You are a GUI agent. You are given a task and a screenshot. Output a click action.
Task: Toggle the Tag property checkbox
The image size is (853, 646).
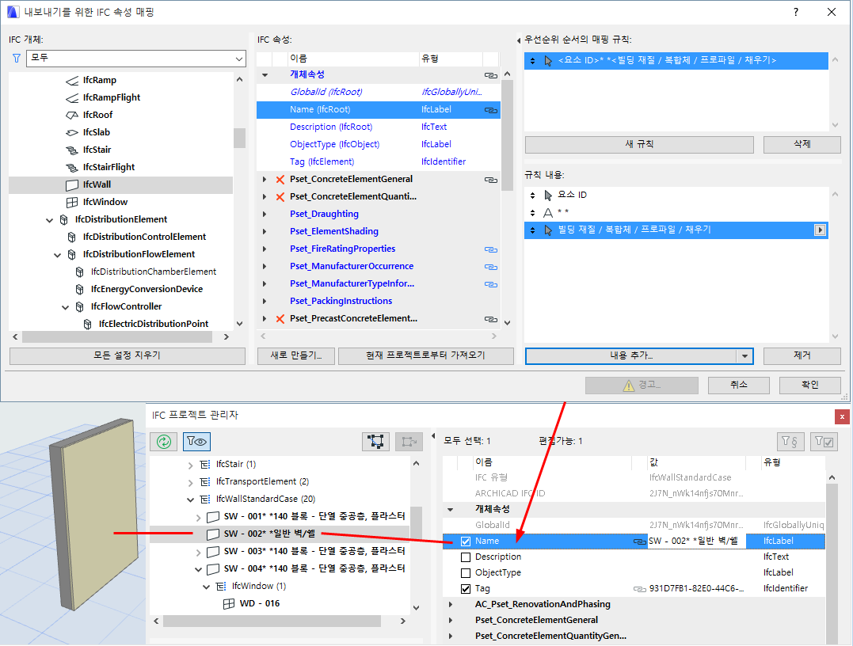466,589
